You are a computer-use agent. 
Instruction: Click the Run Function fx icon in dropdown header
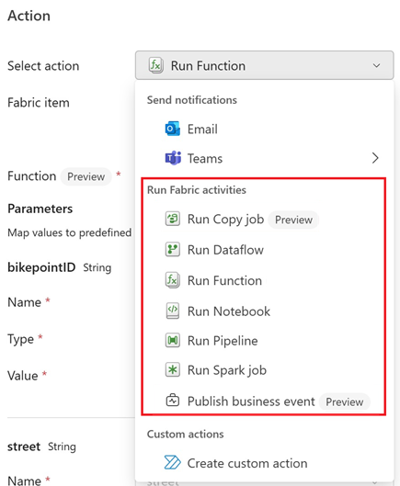(x=155, y=65)
